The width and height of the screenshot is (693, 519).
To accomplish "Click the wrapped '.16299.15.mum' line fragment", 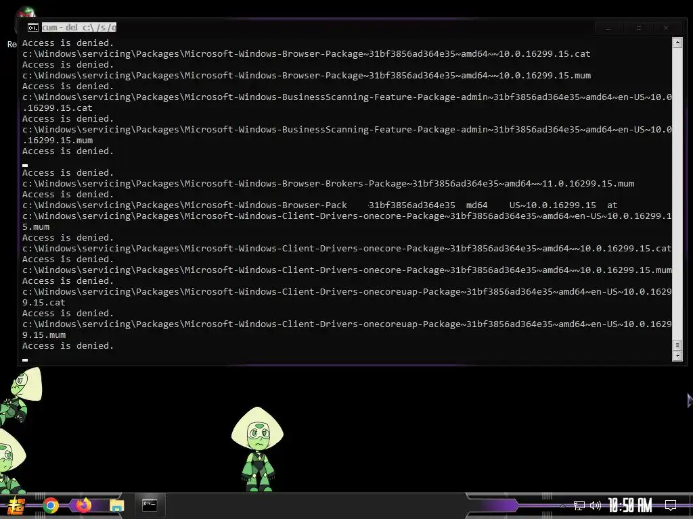I will click(58, 141).
